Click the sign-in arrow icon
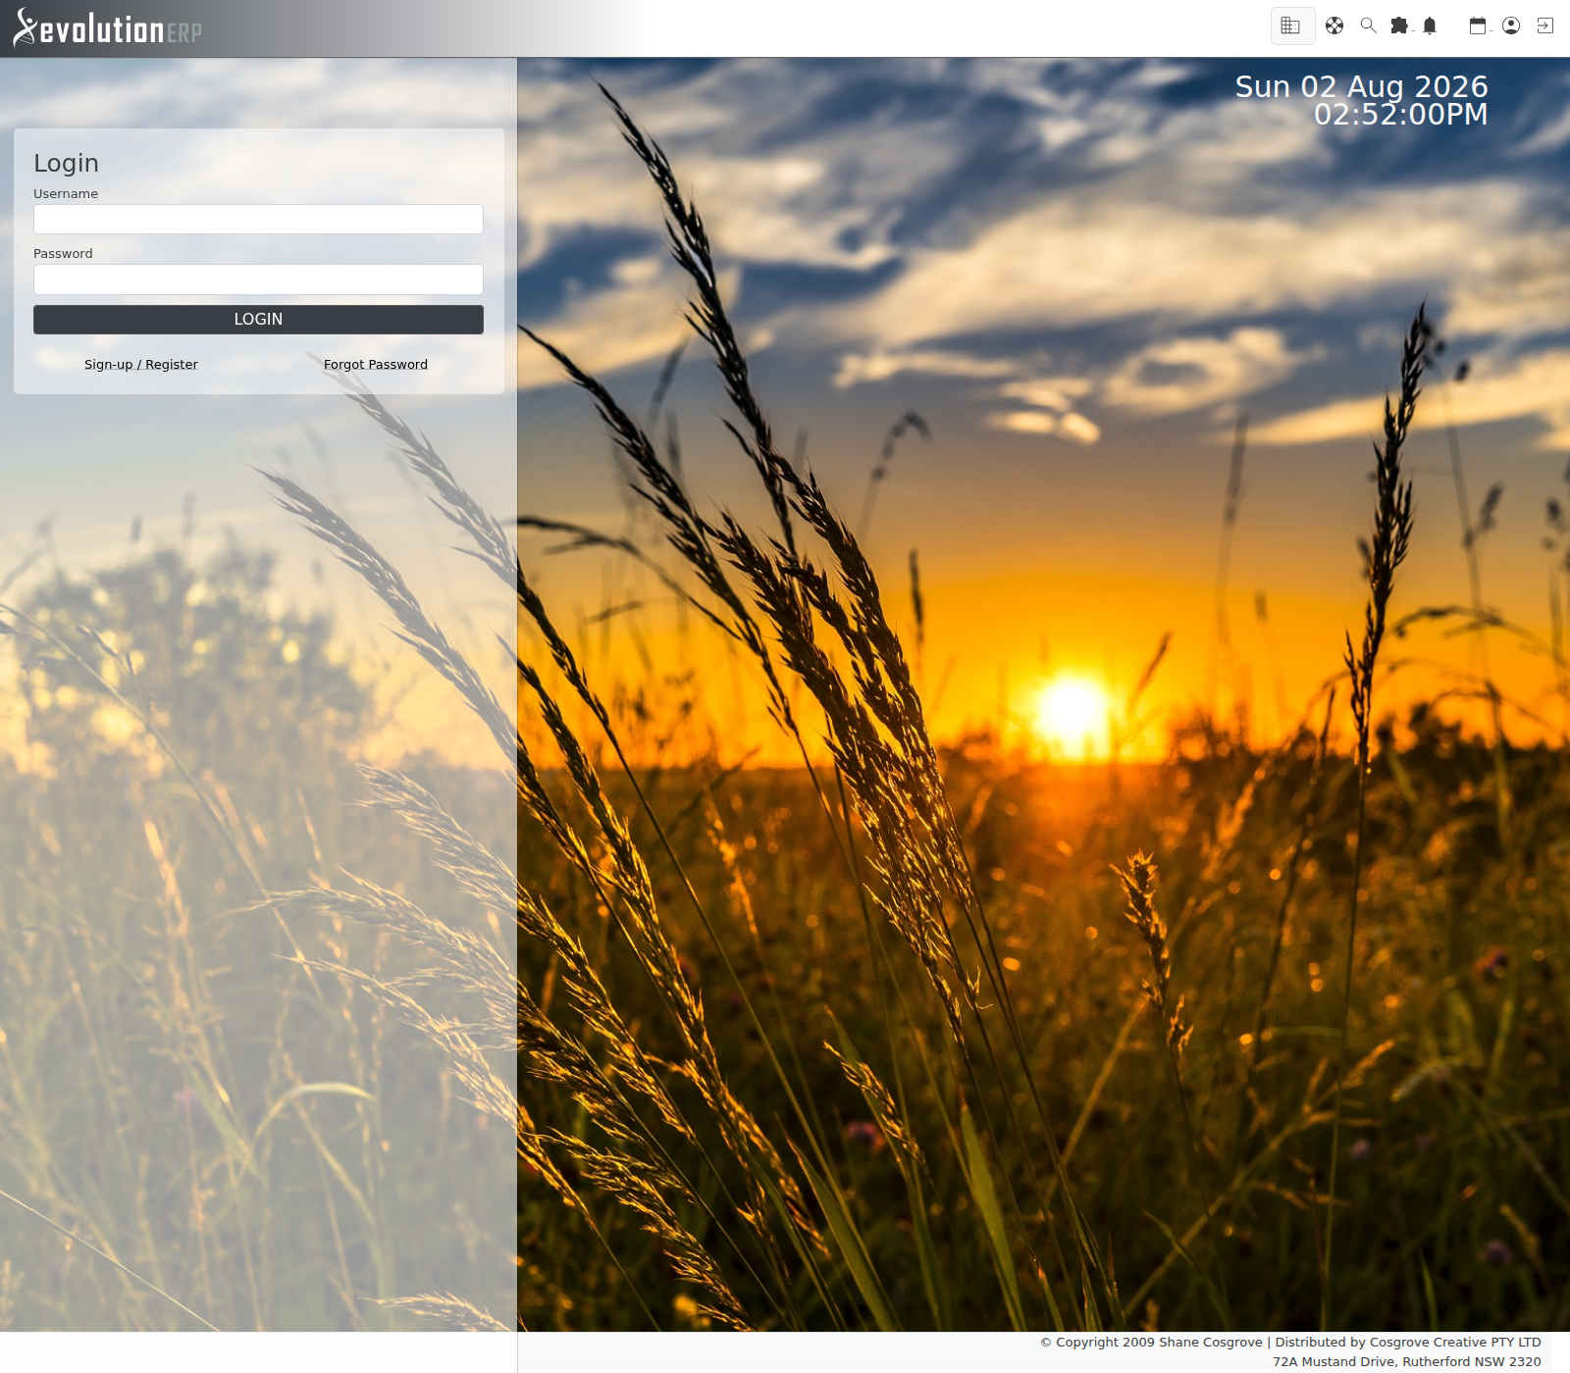This screenshot has width=1570, height=1373. pos(1545,26)
